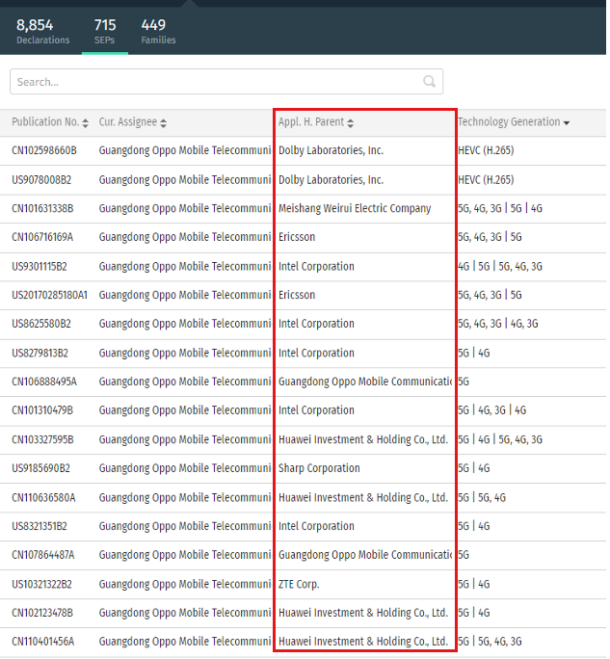The height and width of the screenshot is (659, 610).
Task: Click the Technology Generation column header
Action: (509, 122)
